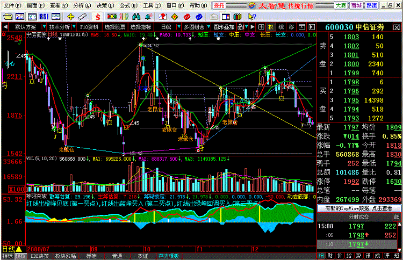Expand the 默认方案 dropdown arrow
This screenshot has width=403, height=260.
(x=44, y=27)
